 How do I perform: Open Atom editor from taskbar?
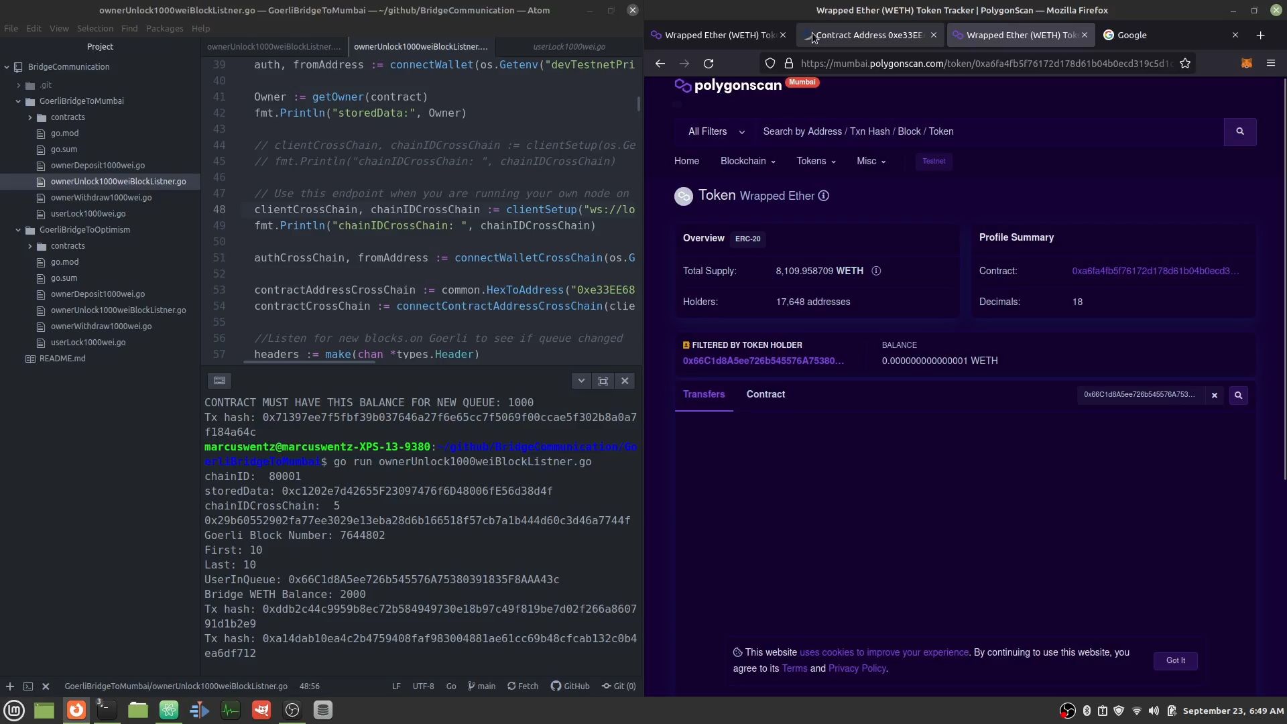tap(168, 710)
